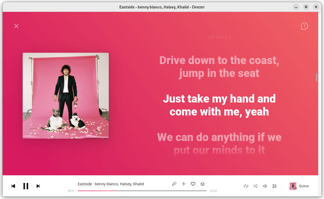Screen dimensions: 324x199
Task: Add the song to a playlist
Action: click(184, 184)
